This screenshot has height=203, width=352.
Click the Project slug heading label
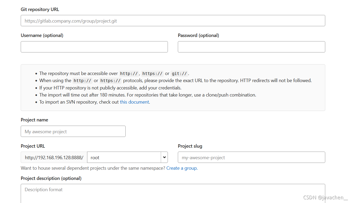pyautogui.click(x=190, y=146)
